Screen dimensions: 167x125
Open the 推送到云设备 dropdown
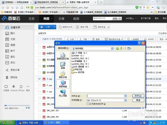coord(113,39)
